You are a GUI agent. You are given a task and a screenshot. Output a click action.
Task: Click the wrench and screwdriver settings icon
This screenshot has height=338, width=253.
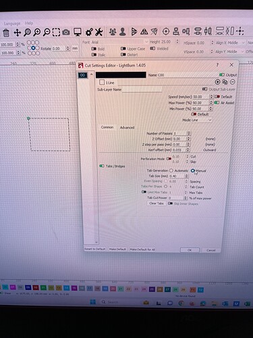[x=99, y=32]
